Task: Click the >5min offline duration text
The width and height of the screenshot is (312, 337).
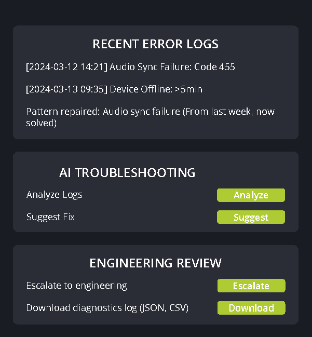Action: pyautogui.click(x=188, y=89)
